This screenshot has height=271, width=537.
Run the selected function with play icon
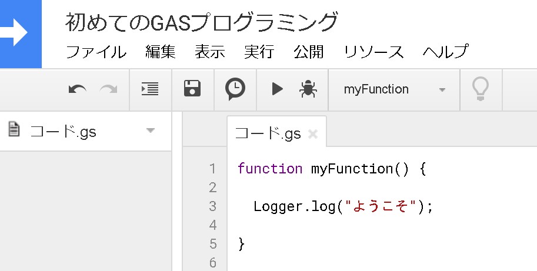[277, 89]
